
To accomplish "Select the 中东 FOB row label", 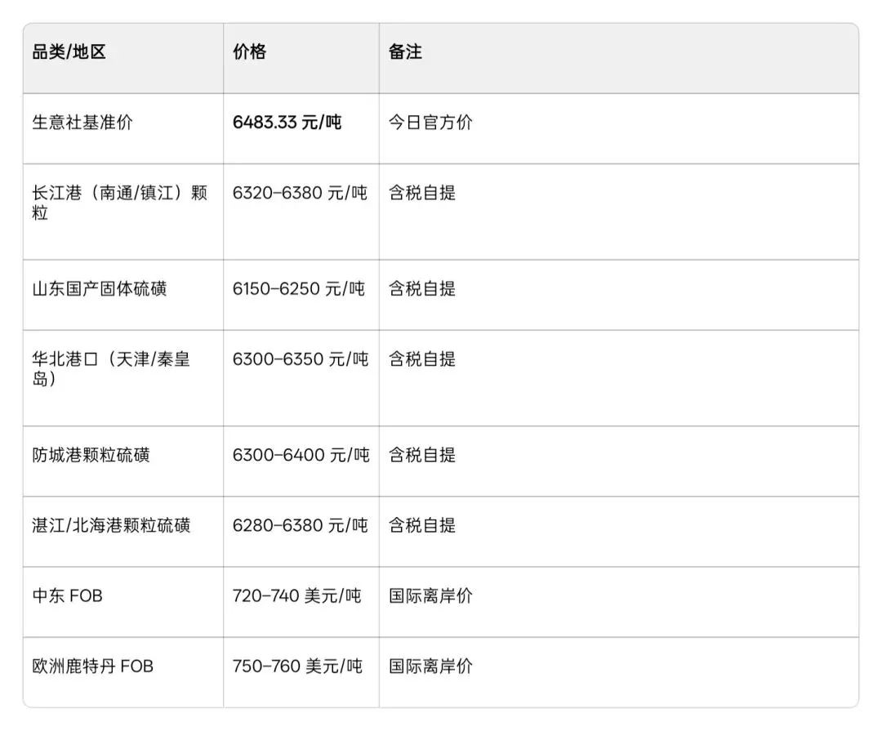I will point(67,595).
